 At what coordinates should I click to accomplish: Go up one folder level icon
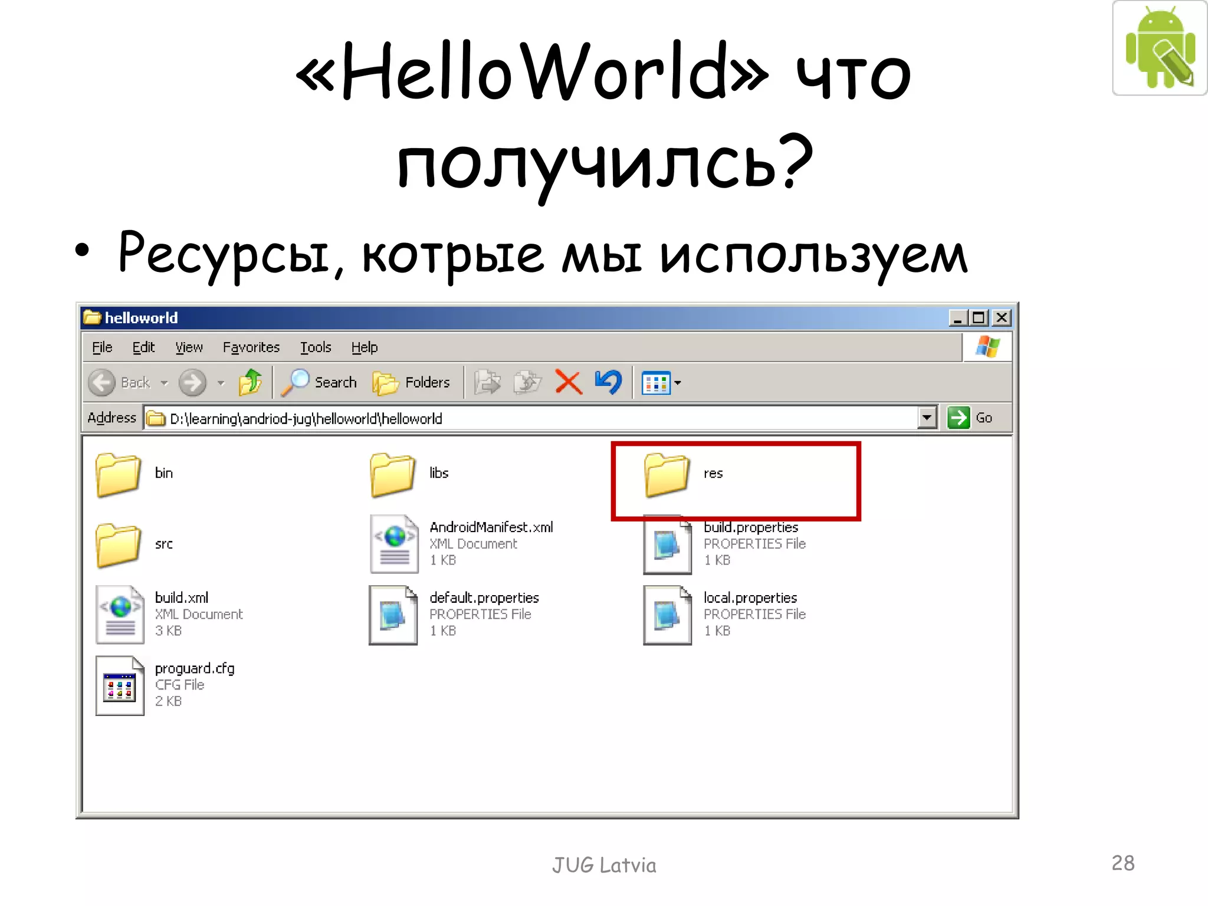[250, 382]
